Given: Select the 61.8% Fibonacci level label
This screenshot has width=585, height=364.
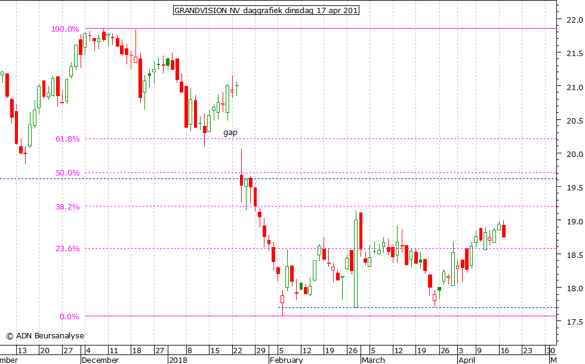Looking at the screenshot, I should (67, 139).
